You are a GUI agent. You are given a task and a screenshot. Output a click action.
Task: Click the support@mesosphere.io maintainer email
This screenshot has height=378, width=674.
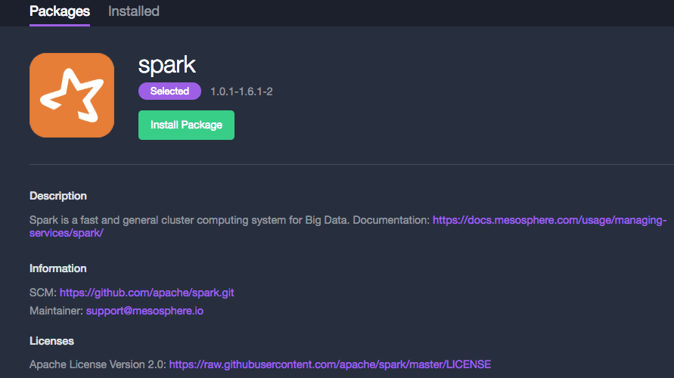point(144,311)
